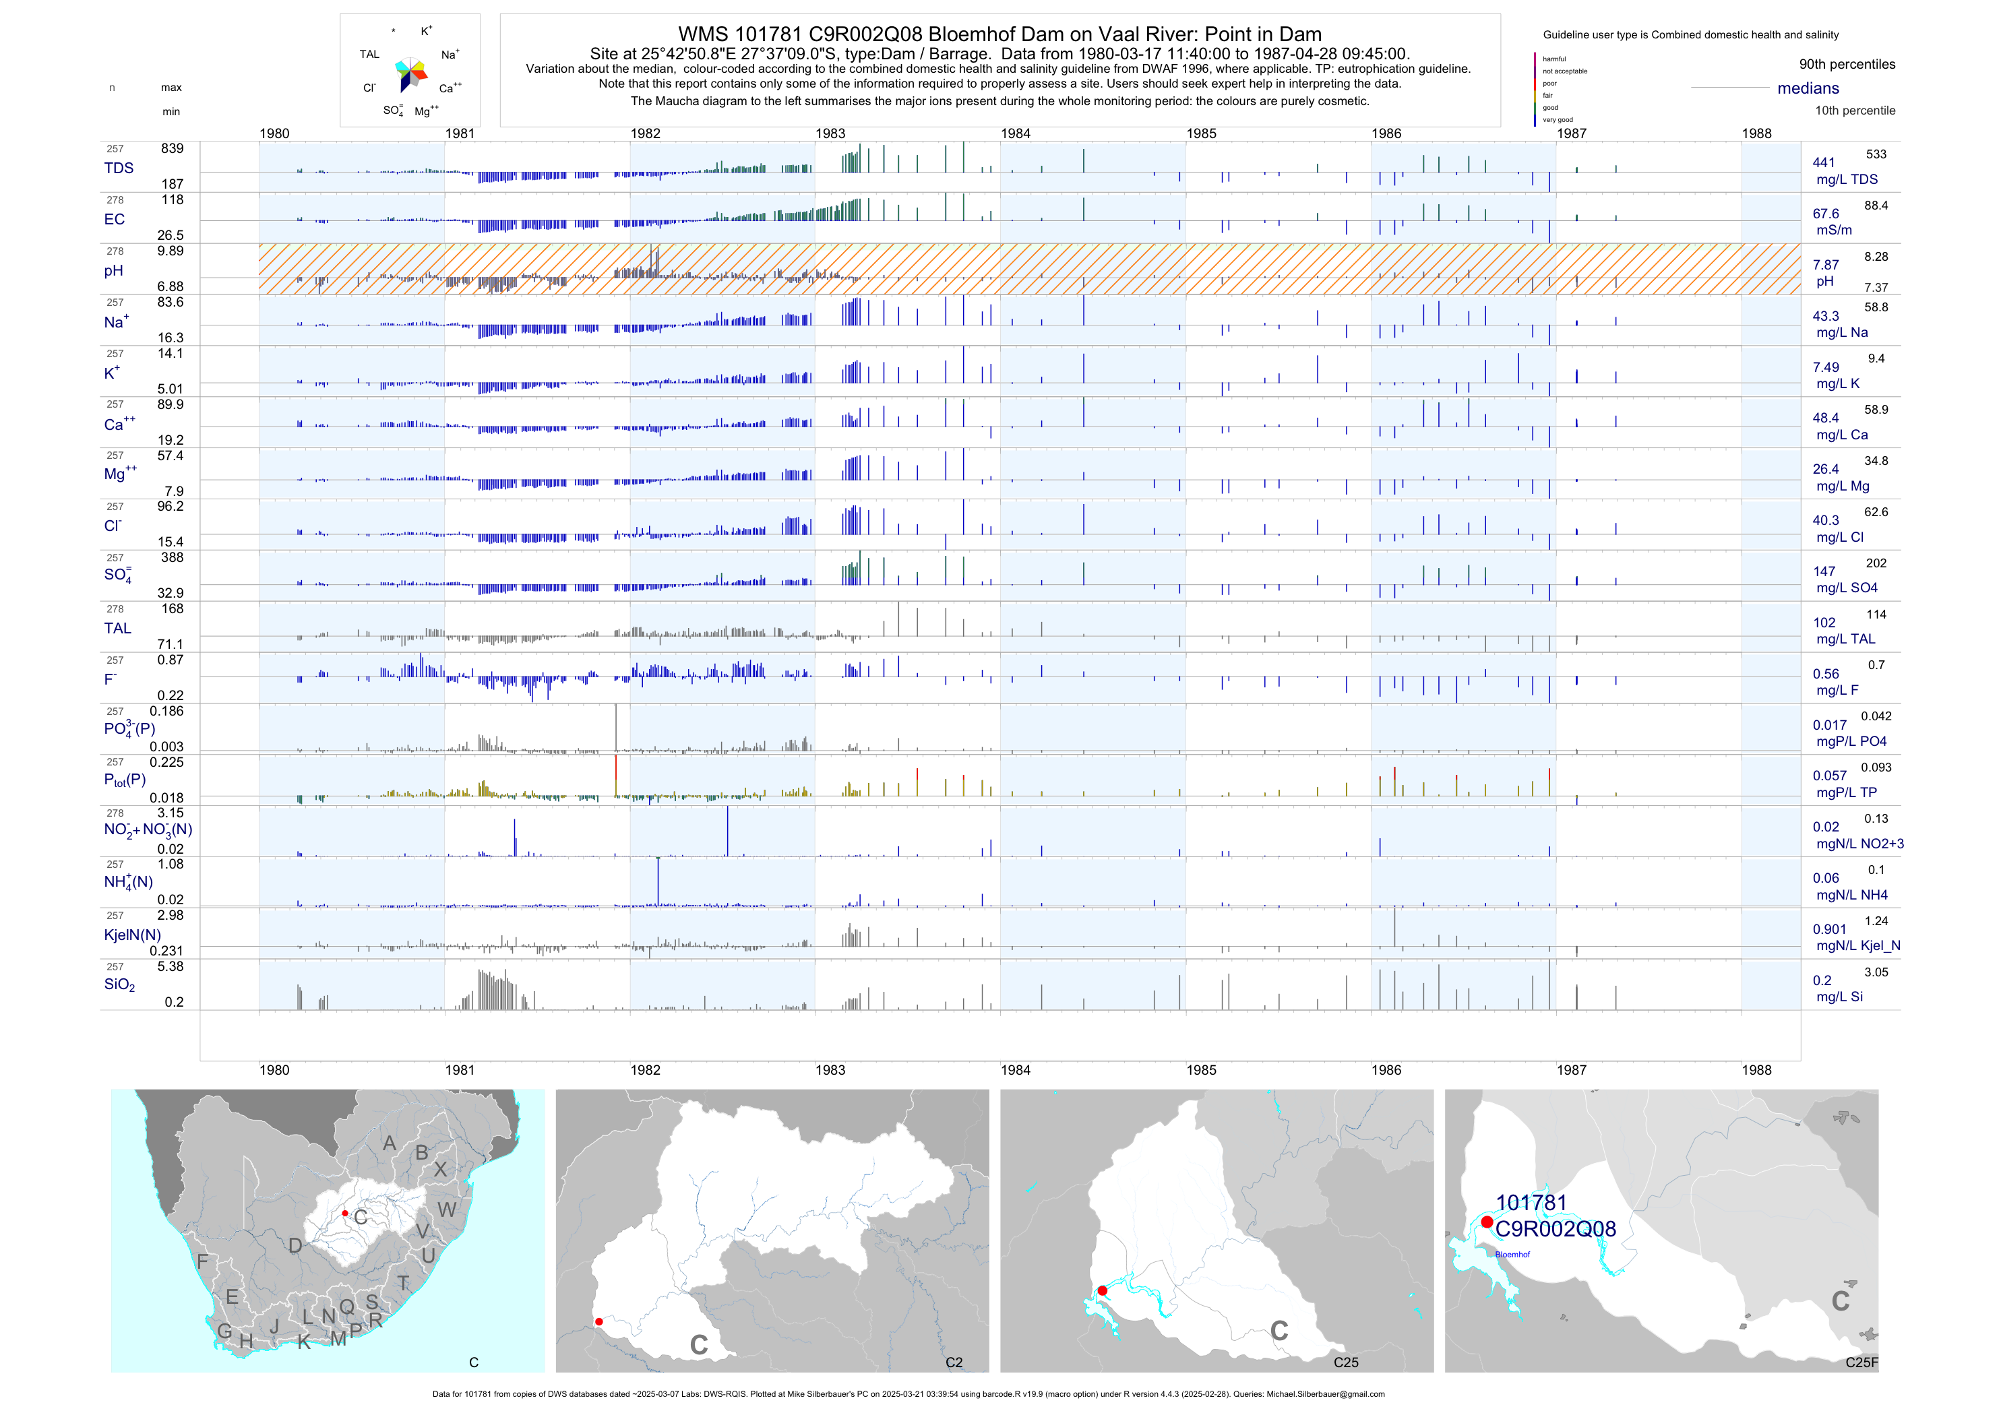
Task: Click the 'medians' legend label
Action: tap(1808, 88)
